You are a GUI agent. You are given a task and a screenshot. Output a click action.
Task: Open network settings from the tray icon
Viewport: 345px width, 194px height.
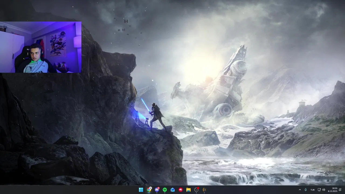(319, 190)
